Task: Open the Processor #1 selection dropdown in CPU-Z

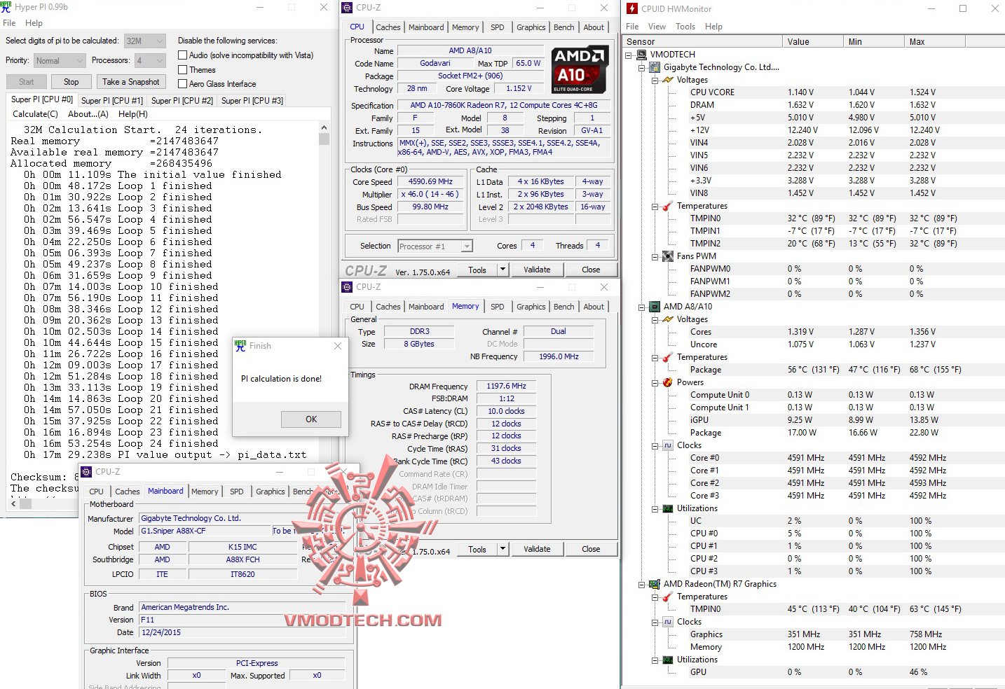Action: (x=435, y=246)
